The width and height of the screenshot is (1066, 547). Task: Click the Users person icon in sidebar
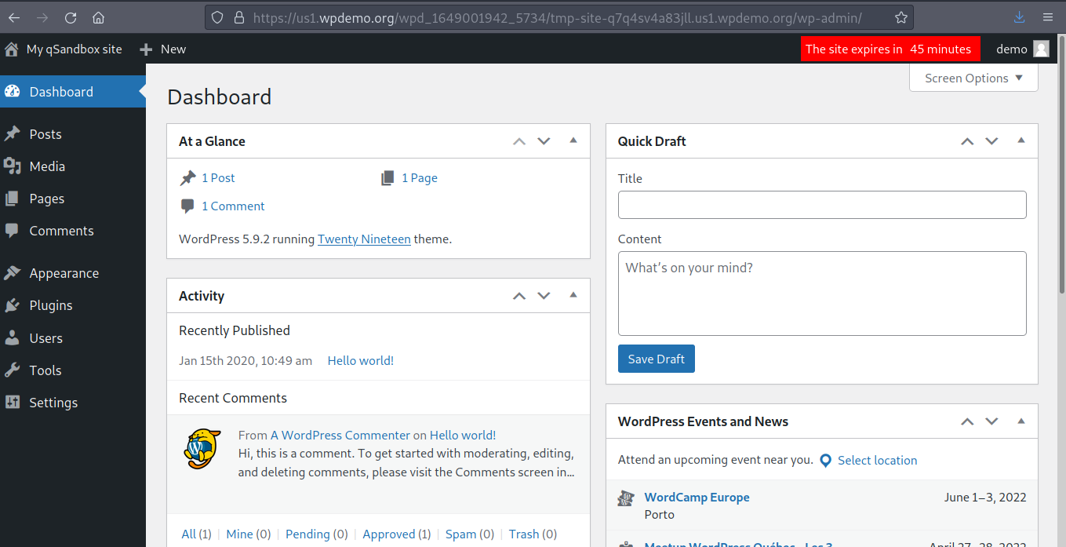click(x=12, y=338)
